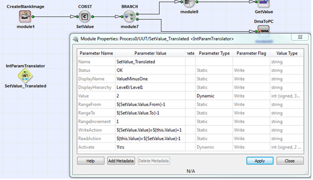Click the Parameter Type column header
The height and width of the screenshot is (180, 313).
(x=213, y=53)
